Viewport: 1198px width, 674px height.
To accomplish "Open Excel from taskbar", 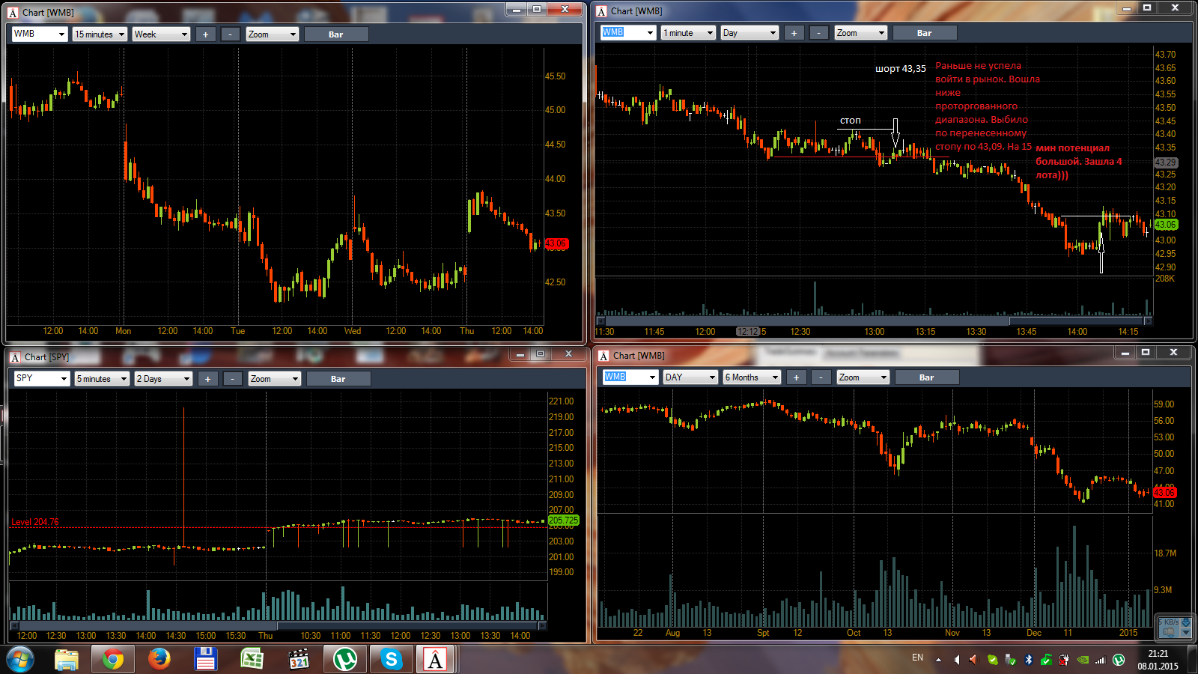I will [252, 660].
